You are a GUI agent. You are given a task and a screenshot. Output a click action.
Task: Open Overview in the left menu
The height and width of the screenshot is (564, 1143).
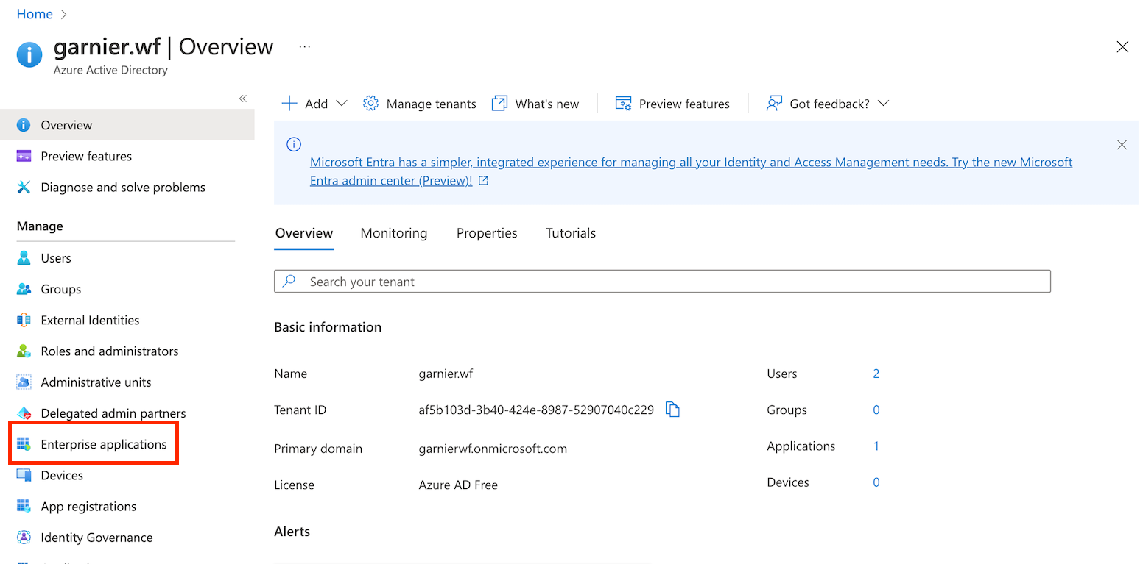[127, 125]
